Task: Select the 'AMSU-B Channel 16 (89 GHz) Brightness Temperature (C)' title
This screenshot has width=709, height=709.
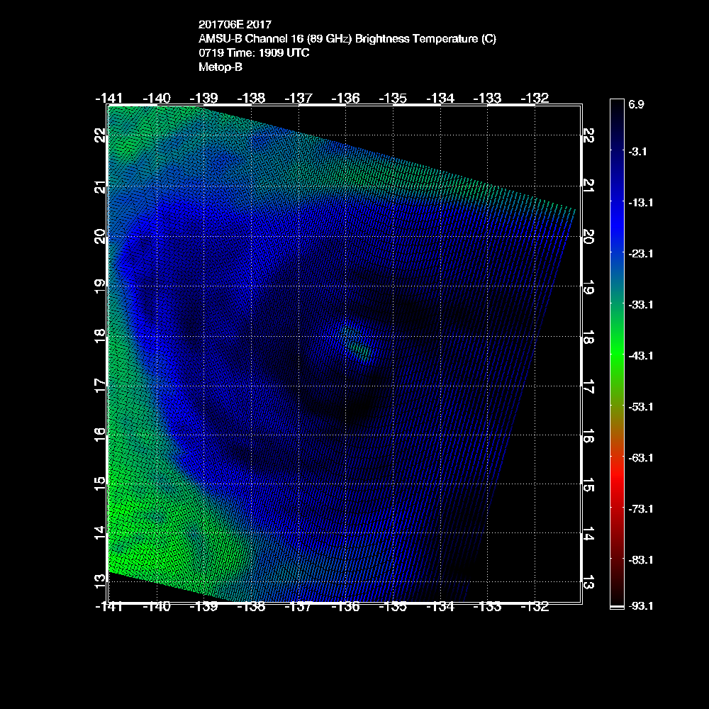Action: click(x=347, y=39)
